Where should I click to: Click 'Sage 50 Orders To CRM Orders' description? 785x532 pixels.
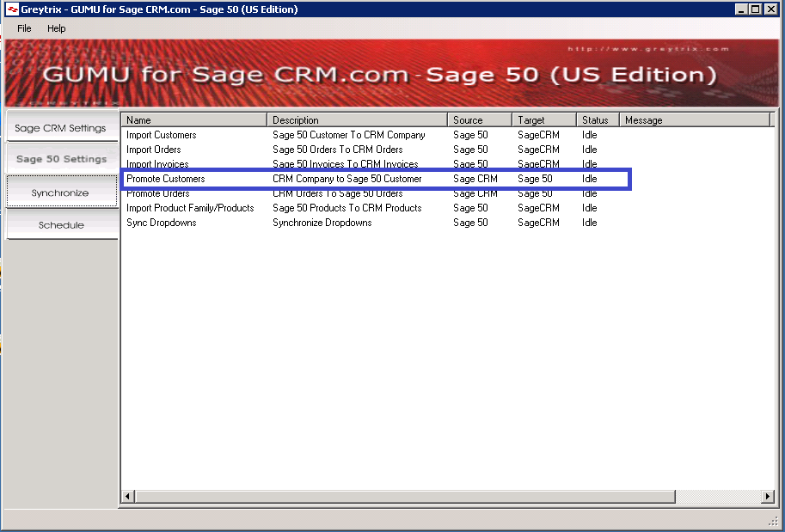tap(337, 150)
